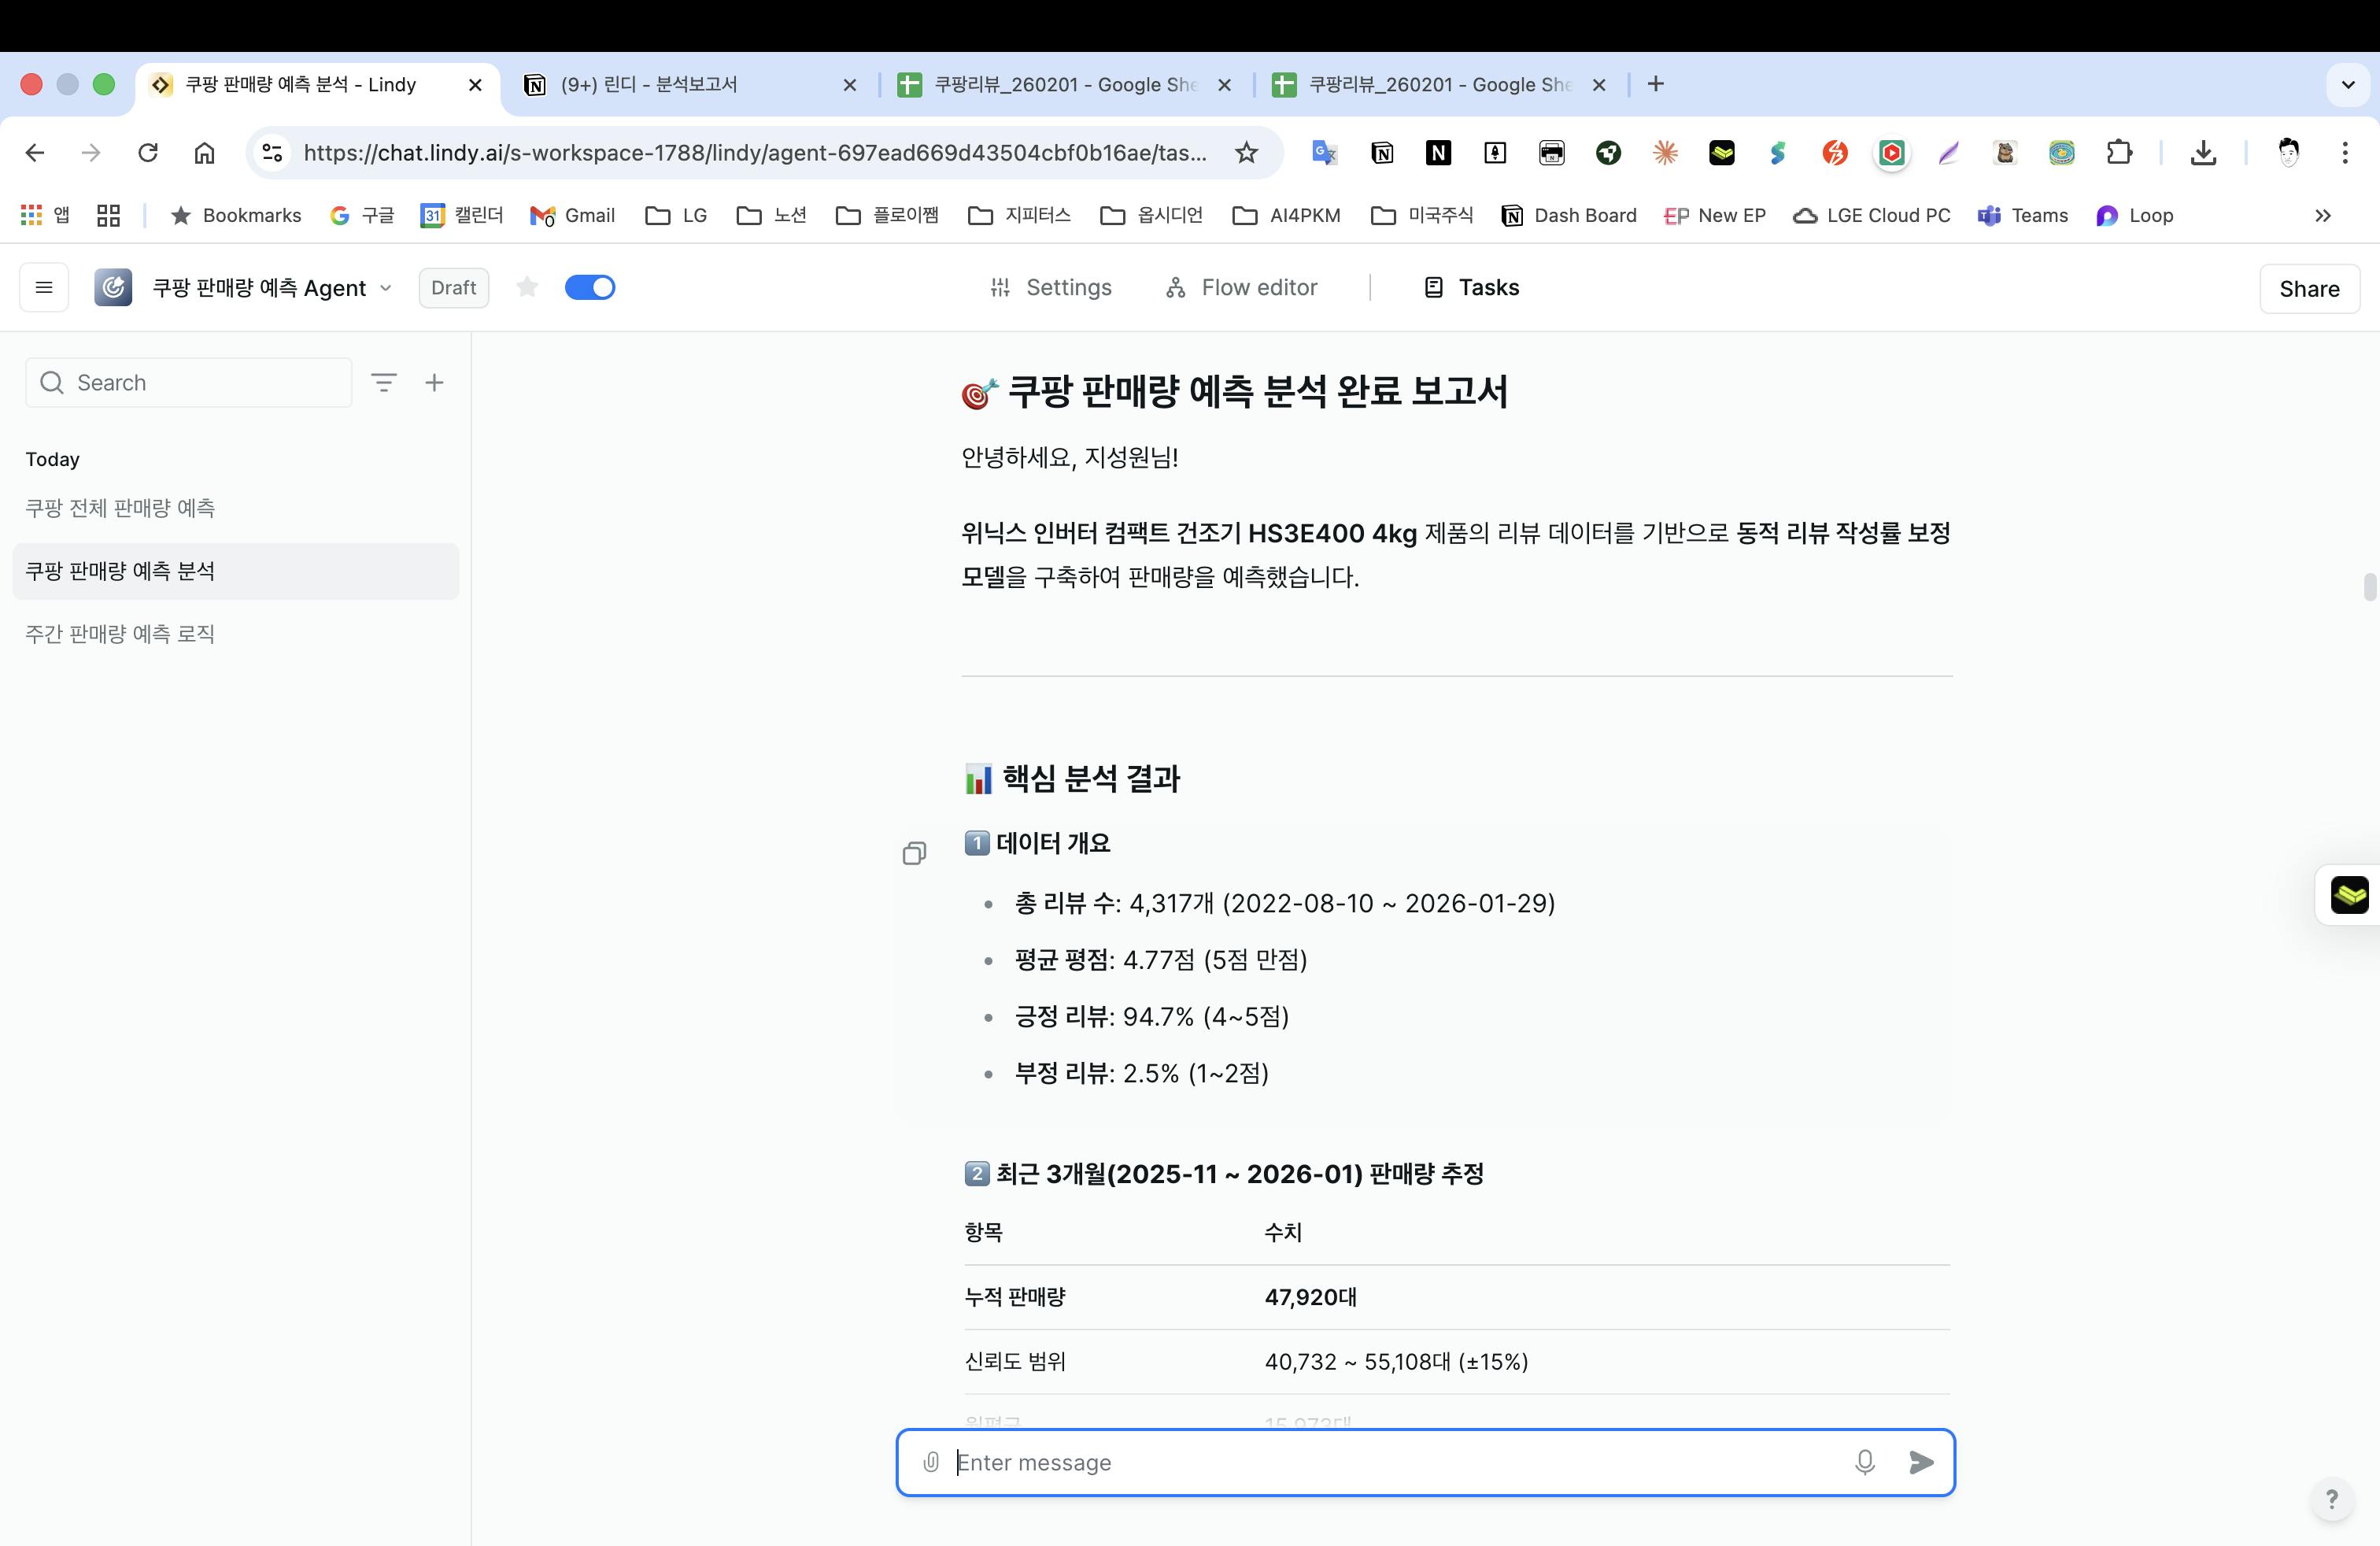The image size is (2380, 1546).
Task: Toggle sidebar with hamburger menu icon
Action: tap(44, 288)
